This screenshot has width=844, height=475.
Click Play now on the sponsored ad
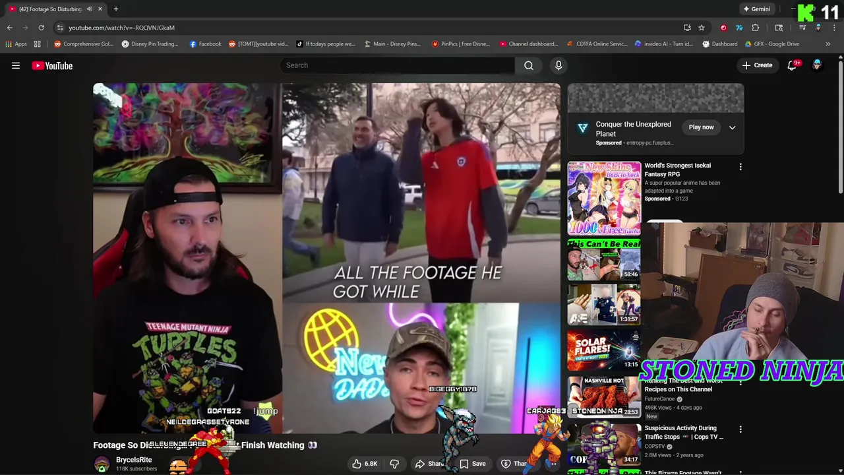point(701,127)
